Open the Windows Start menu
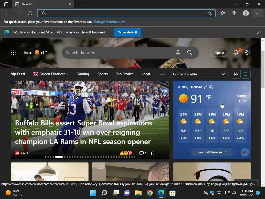The width and height of the screenshot is (265, 199). (x=93, y=193)
